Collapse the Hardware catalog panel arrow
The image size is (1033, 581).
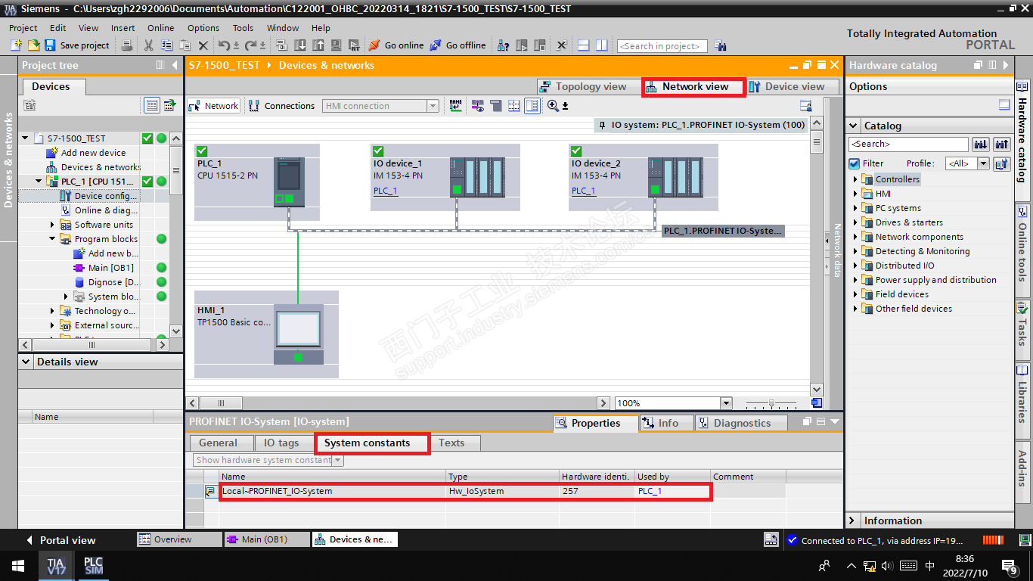coord(1006,65)
